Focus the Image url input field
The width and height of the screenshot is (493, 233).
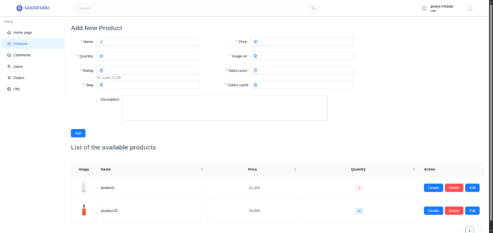(302, 56)
